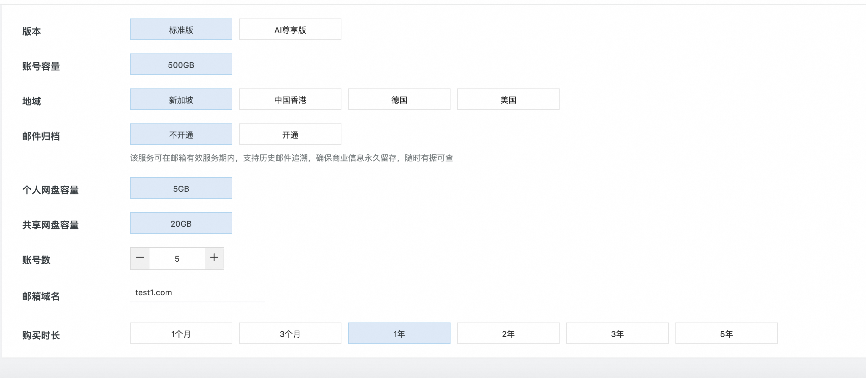Choose 3个月 purchase duration
The width and height of the screenshot is (866, 378).
tap(290, 334)
